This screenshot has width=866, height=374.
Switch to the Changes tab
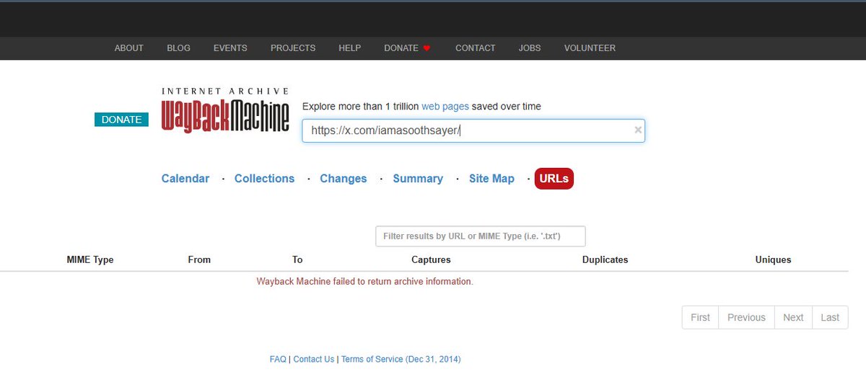[x=344, y=179]
